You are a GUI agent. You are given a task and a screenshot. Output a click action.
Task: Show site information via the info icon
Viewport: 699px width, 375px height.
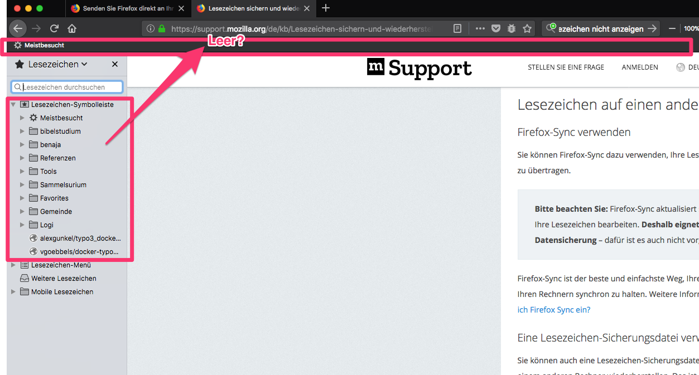150,28
